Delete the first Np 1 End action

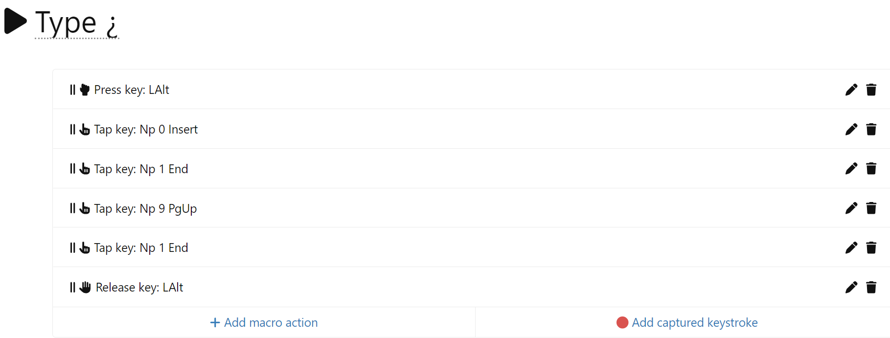click(x=871, y=169)
